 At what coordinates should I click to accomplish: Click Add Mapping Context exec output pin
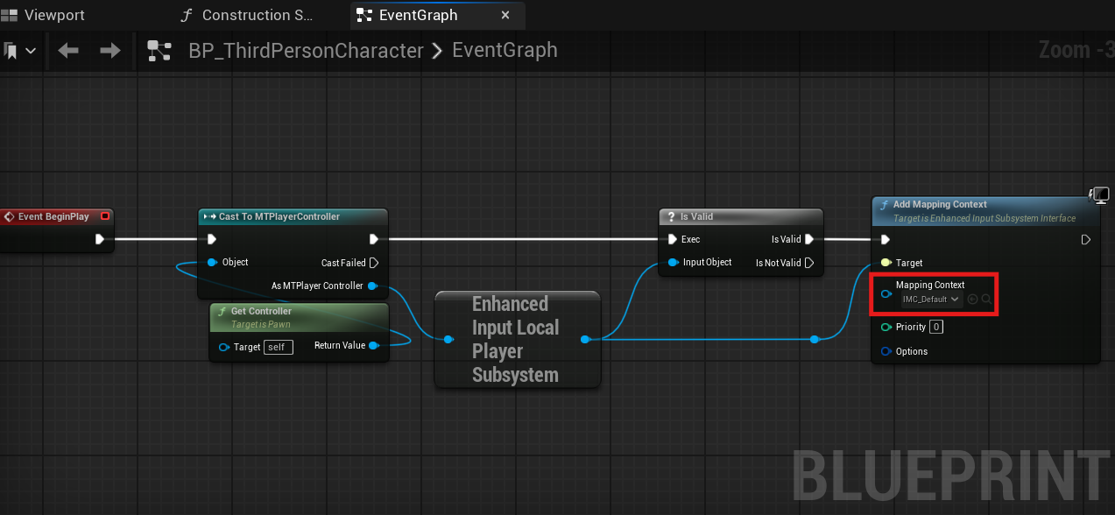coord(1086,239)
